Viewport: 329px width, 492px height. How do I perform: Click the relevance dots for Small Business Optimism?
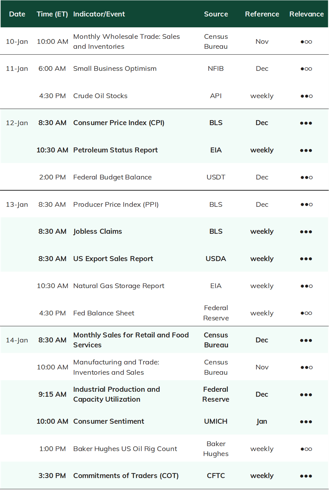click(306, 69)
